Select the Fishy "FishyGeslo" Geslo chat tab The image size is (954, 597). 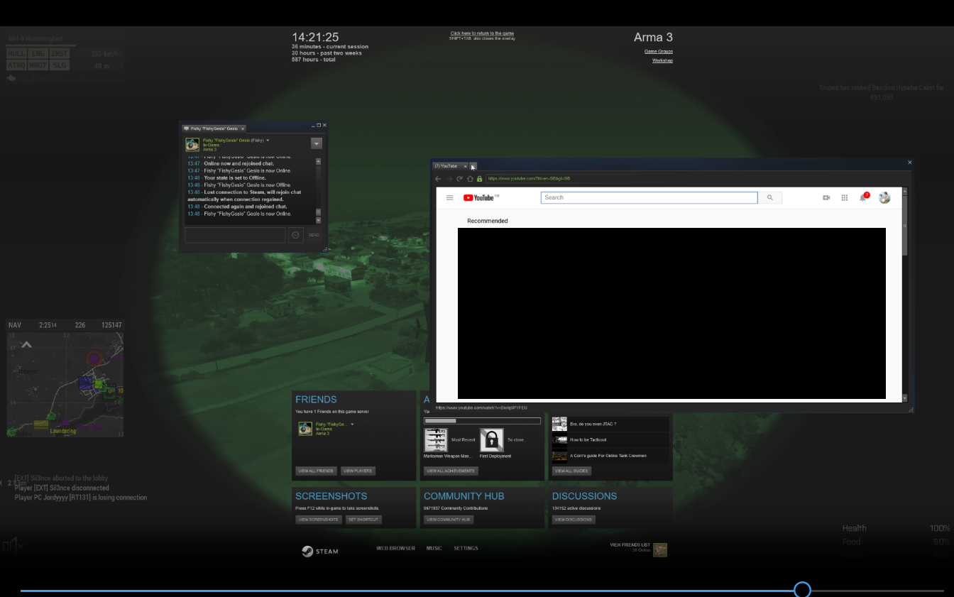214,128
